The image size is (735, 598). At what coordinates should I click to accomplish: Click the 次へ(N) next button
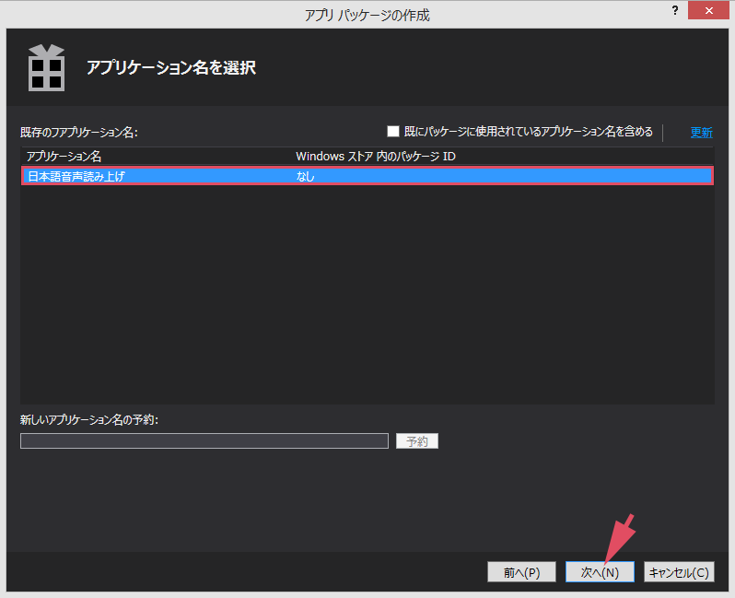click(x=600, y=571)
